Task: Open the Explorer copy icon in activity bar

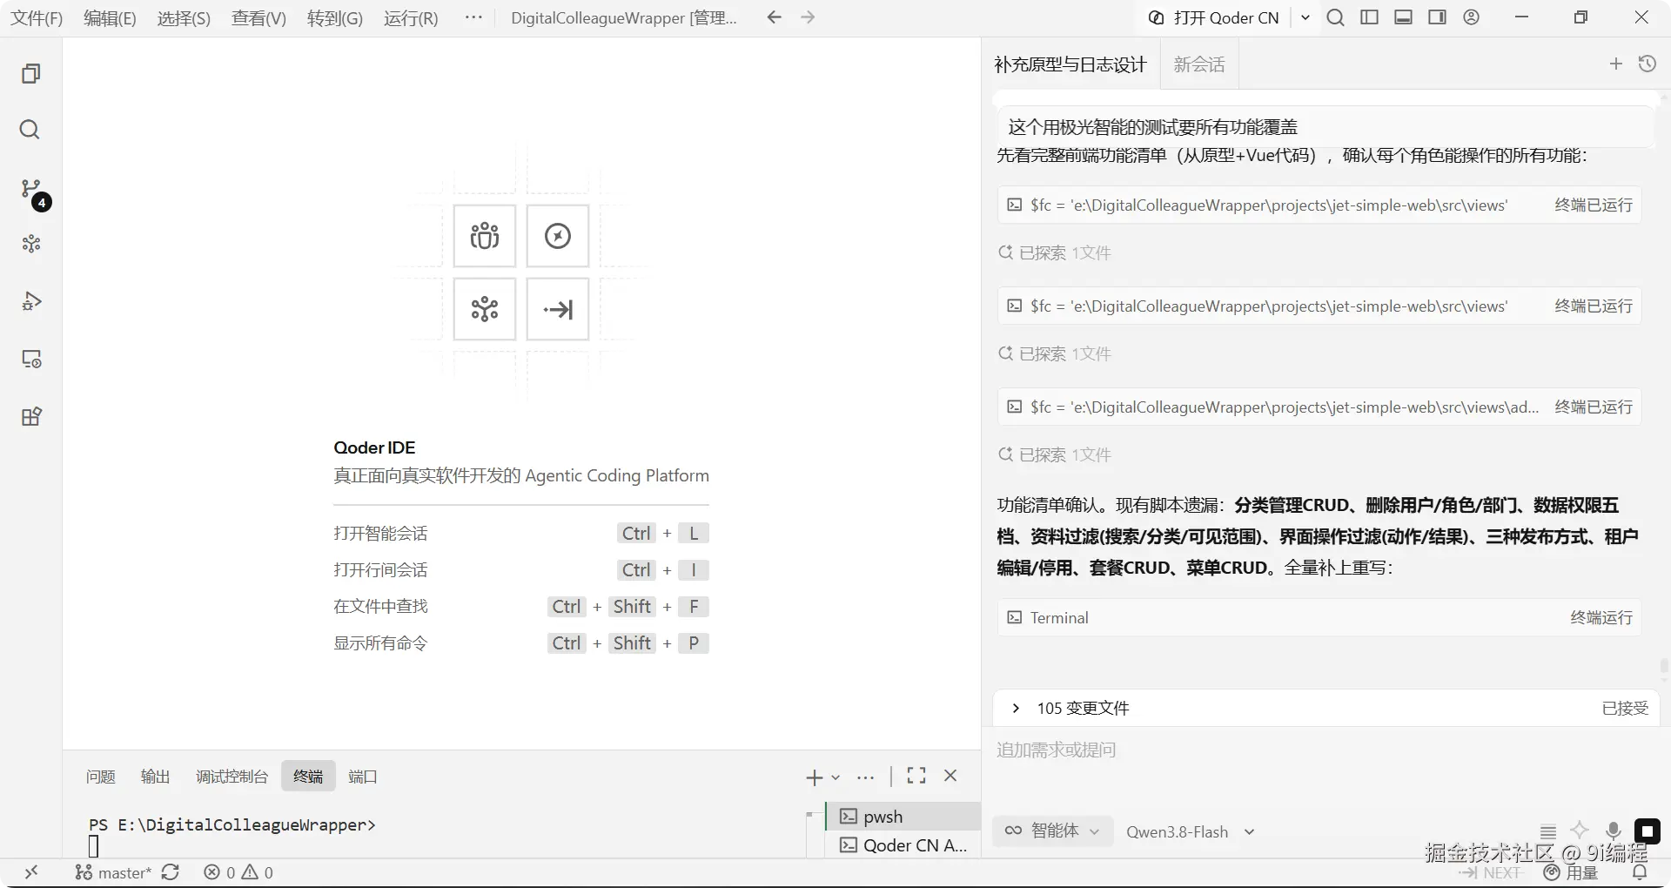Action: [31, 74]
